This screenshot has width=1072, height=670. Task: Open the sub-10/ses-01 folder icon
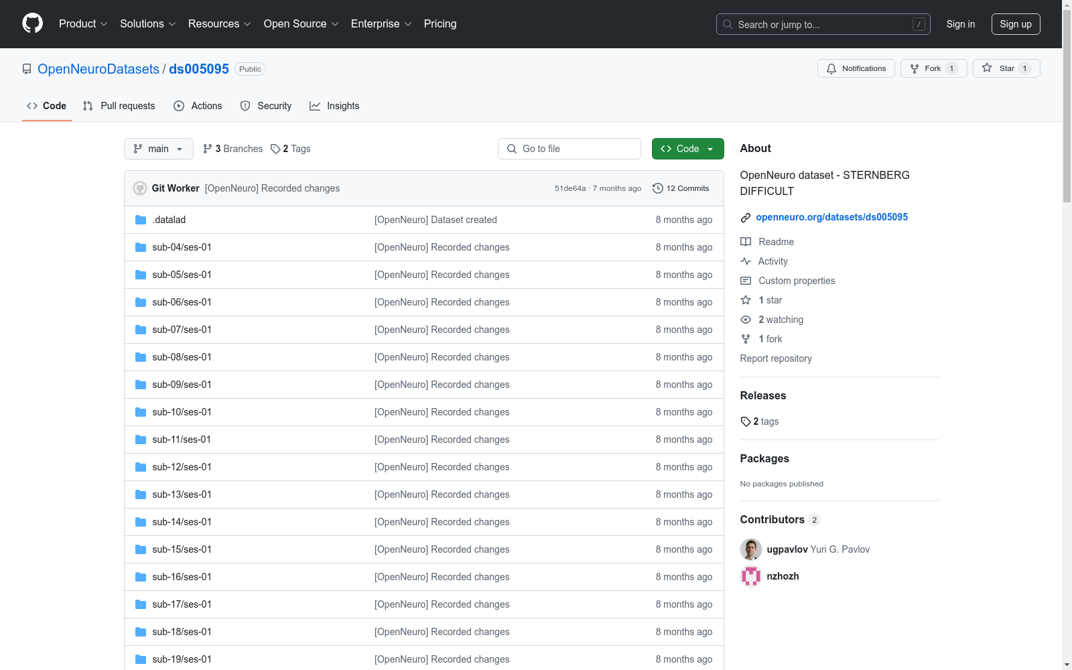141,412
